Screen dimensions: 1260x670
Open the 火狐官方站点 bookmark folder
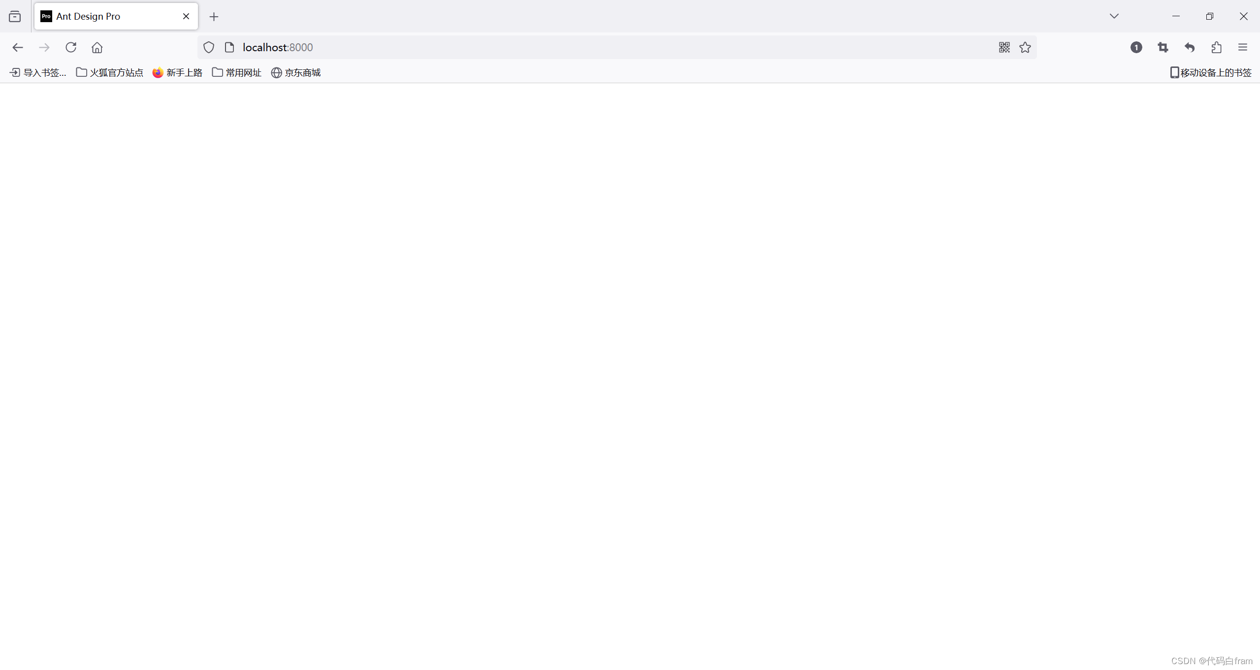point(110,73)
